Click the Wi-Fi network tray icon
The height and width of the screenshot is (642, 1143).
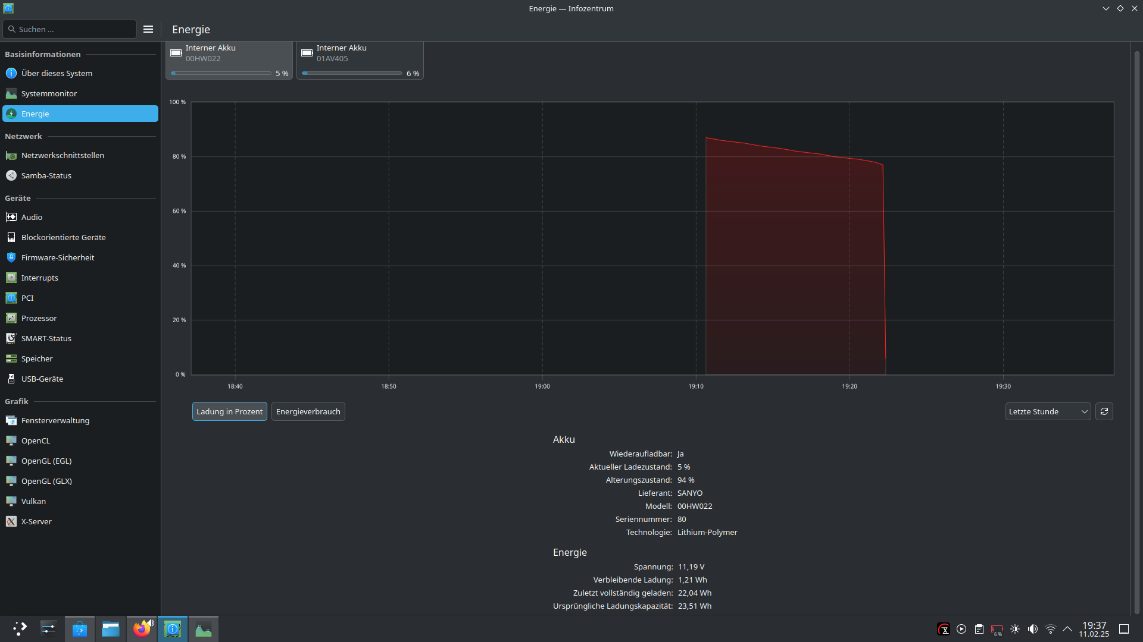1051,629
